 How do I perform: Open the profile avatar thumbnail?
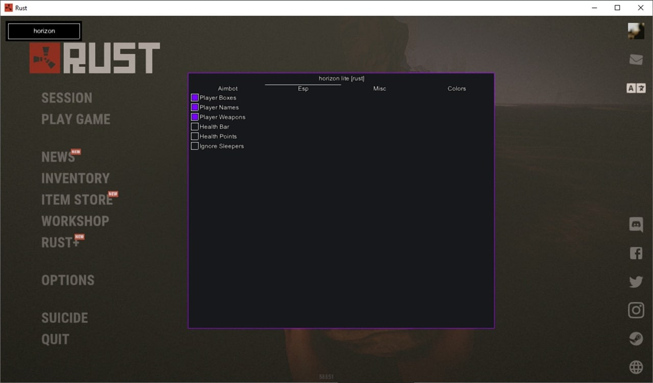pyautogui.click(x=636, y=31)
